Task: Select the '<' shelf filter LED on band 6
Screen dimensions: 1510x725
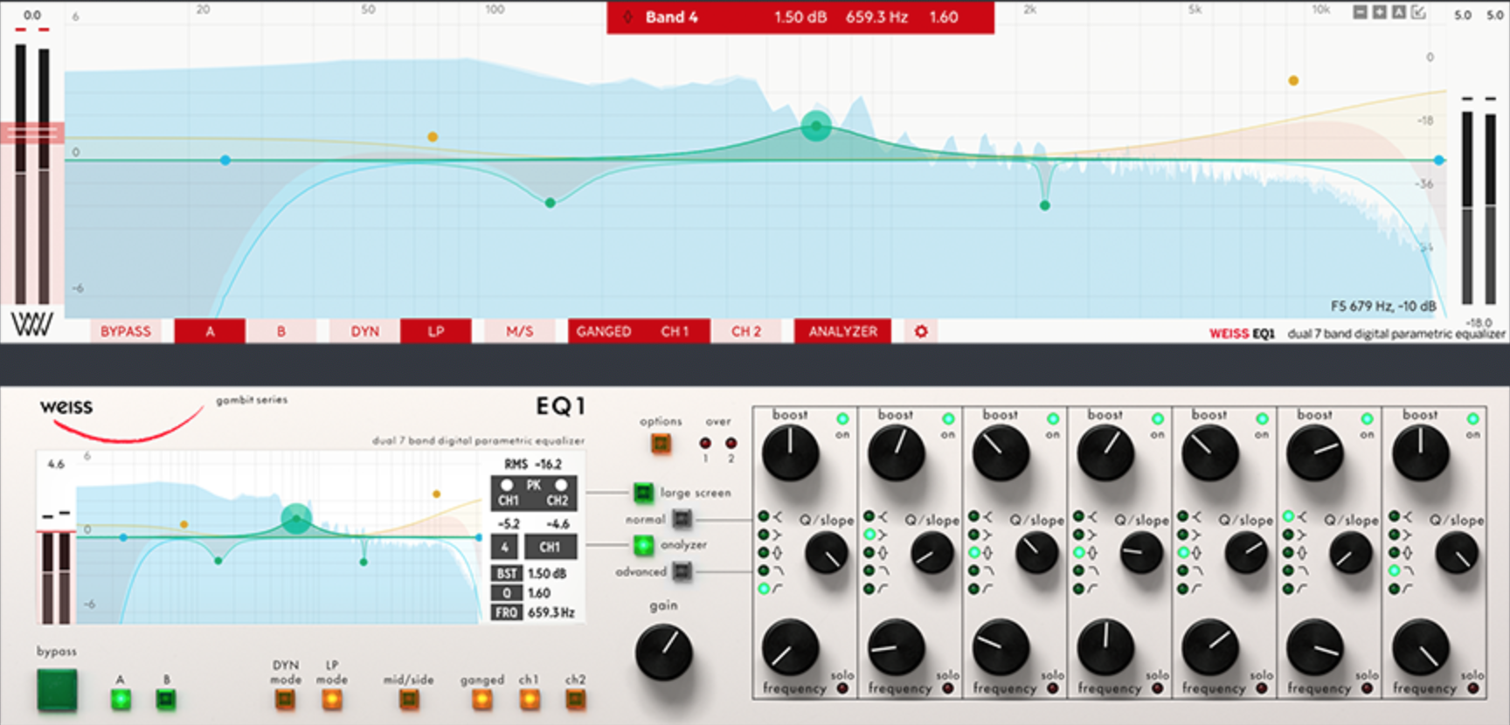Action: click(x=1288, y=516)
